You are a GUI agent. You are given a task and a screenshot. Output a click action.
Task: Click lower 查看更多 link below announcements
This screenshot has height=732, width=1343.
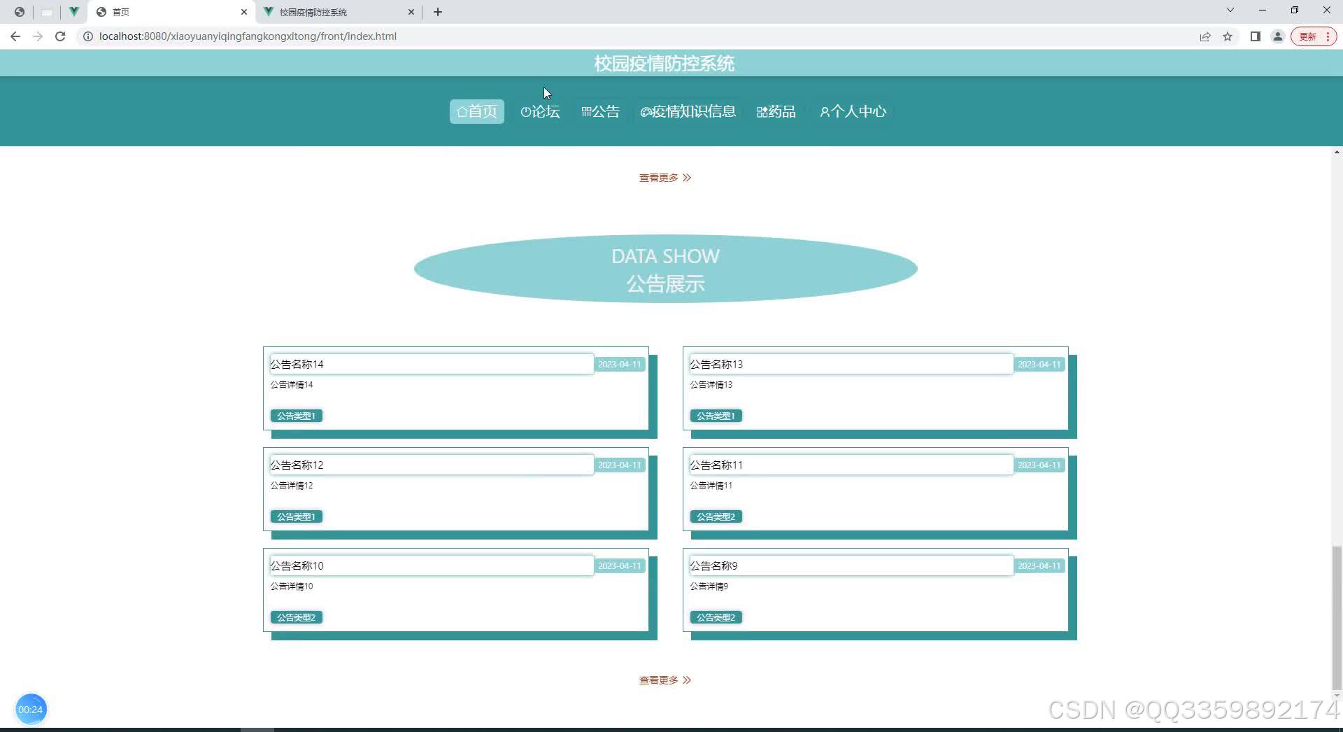665,680
